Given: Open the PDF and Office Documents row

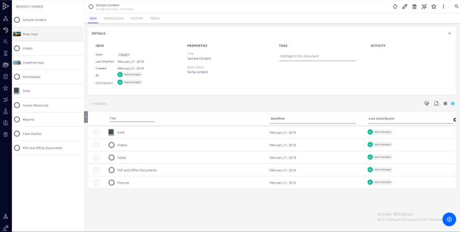Looking at the screenshot, I should (137, 170).
